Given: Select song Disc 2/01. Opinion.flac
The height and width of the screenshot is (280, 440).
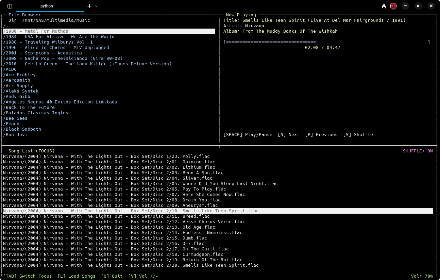Looking at the screenshot, I should (109, 162).
